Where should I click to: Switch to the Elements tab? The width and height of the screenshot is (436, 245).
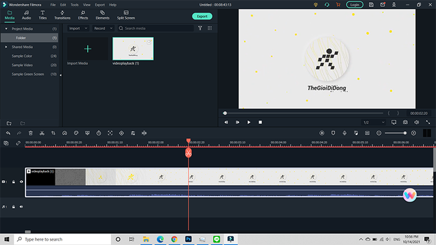coord(102,15)
